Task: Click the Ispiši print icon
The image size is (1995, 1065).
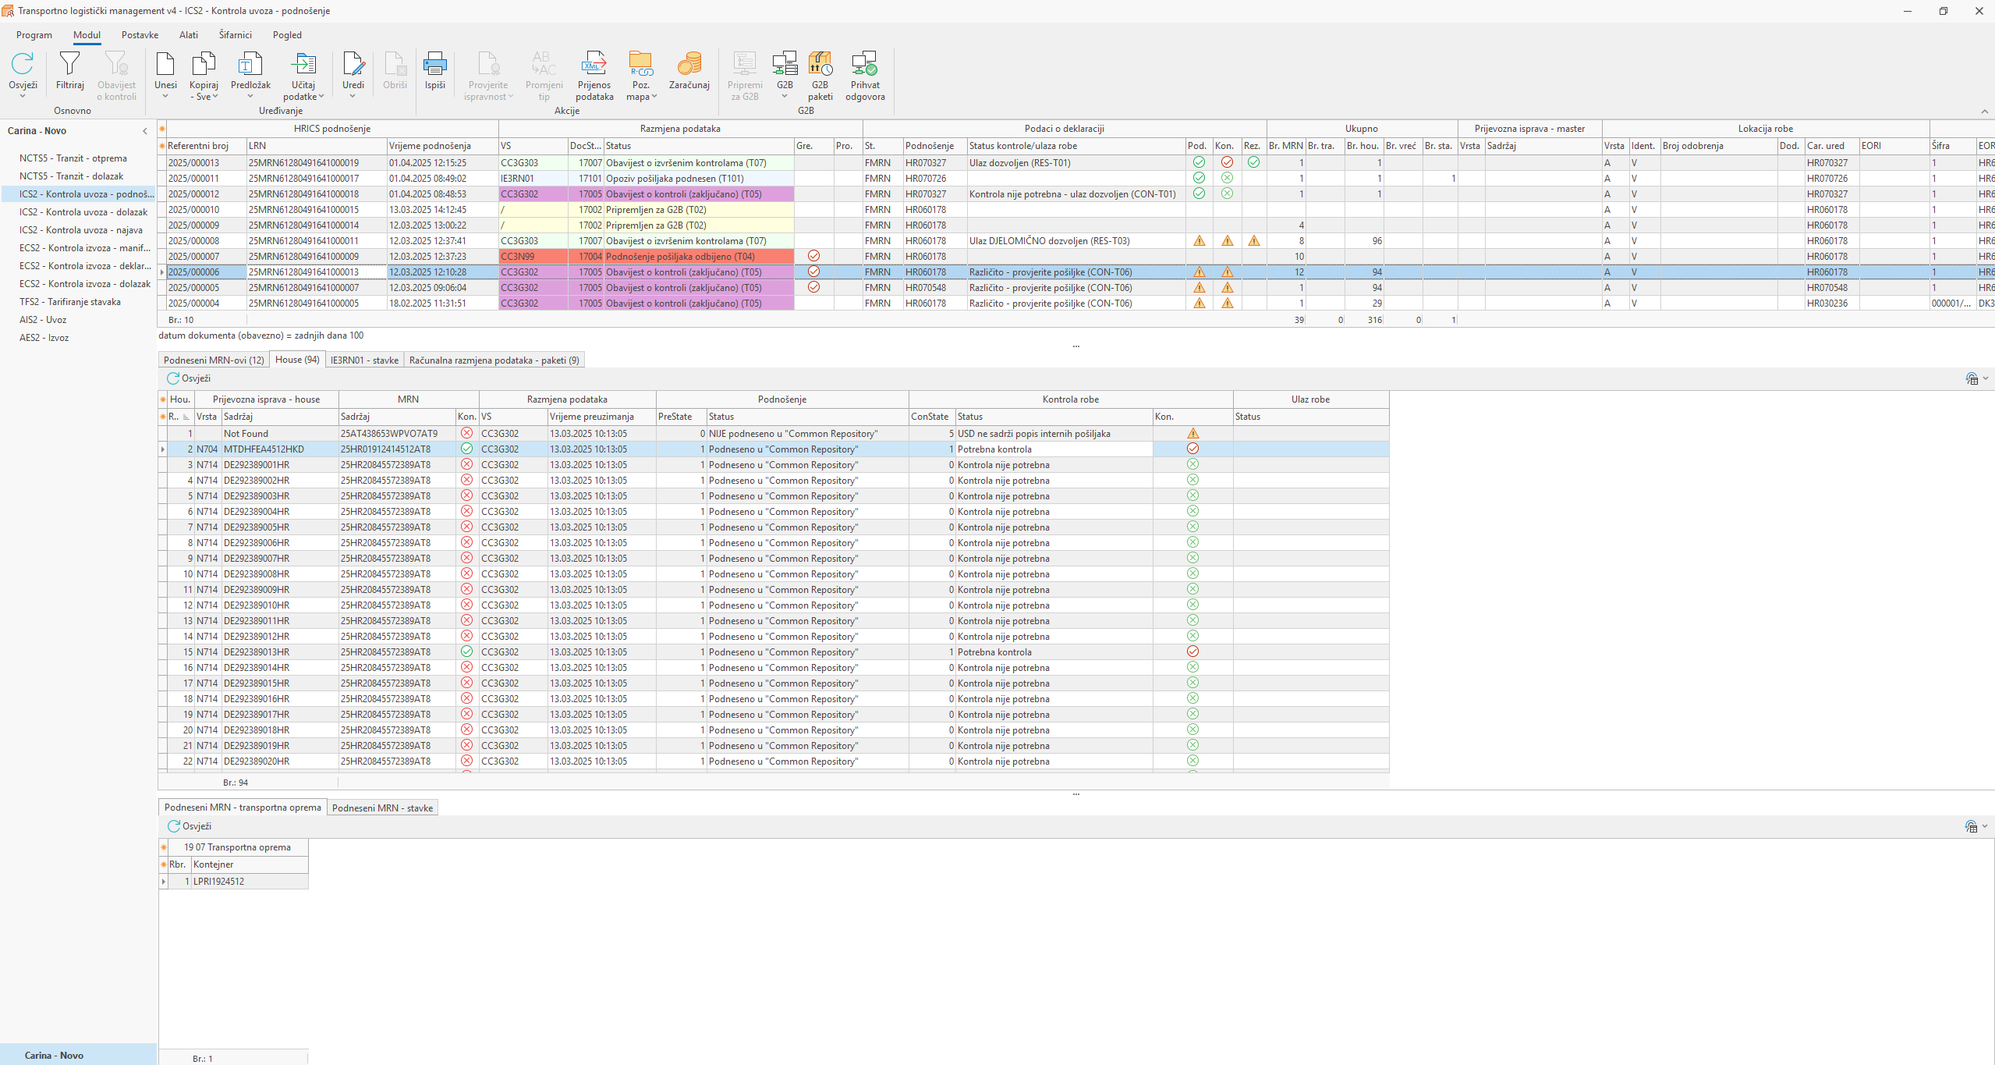Action: tap(434, 64)
